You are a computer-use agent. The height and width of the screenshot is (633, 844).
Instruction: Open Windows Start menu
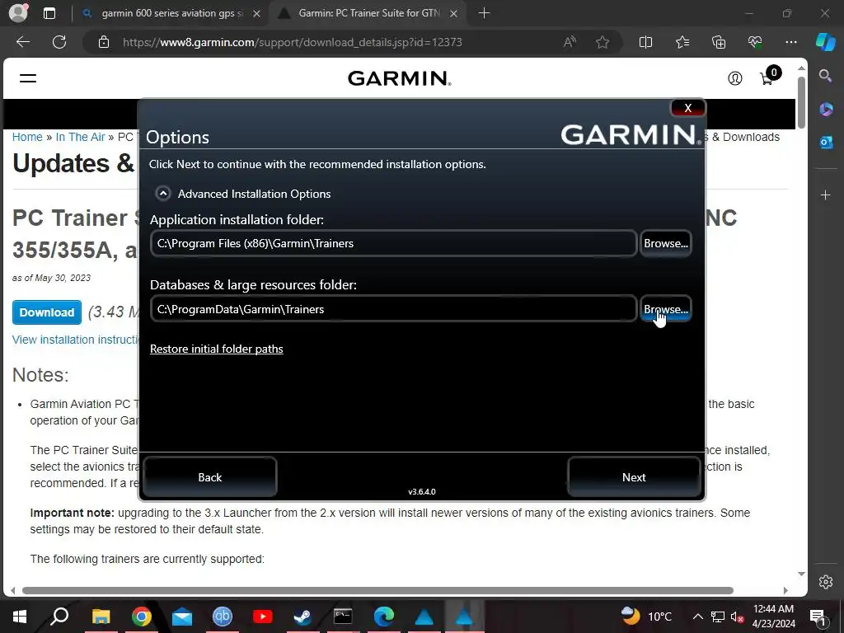[x=20, y=617]
